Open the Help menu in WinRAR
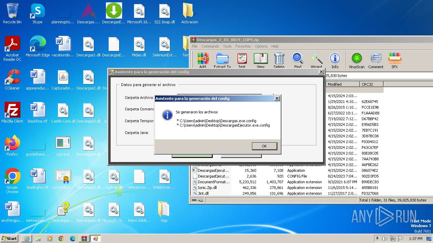 275,46
